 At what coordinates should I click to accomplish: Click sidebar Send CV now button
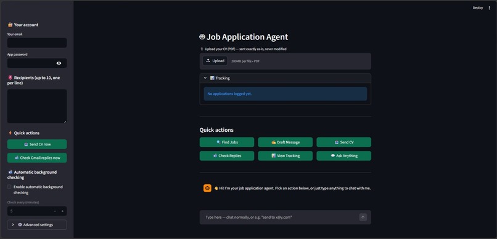[37, 144]
